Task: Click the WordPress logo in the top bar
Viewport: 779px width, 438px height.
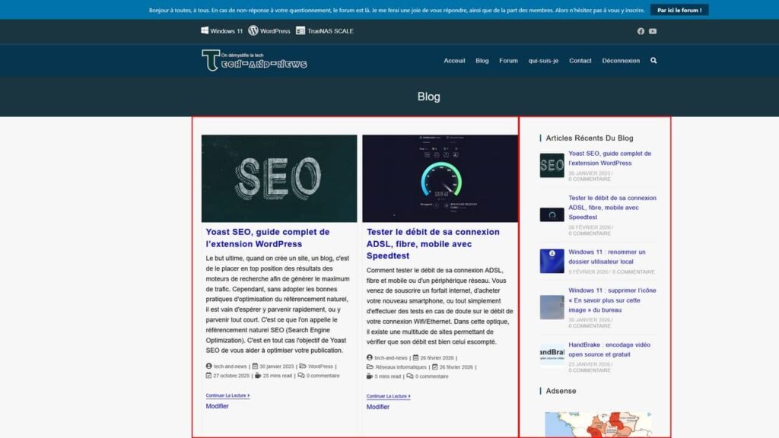Action: click(252, 30)
